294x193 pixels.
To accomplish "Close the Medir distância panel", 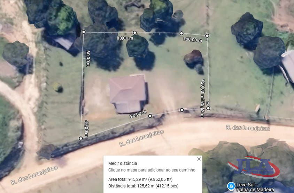I will click(199, 159).
